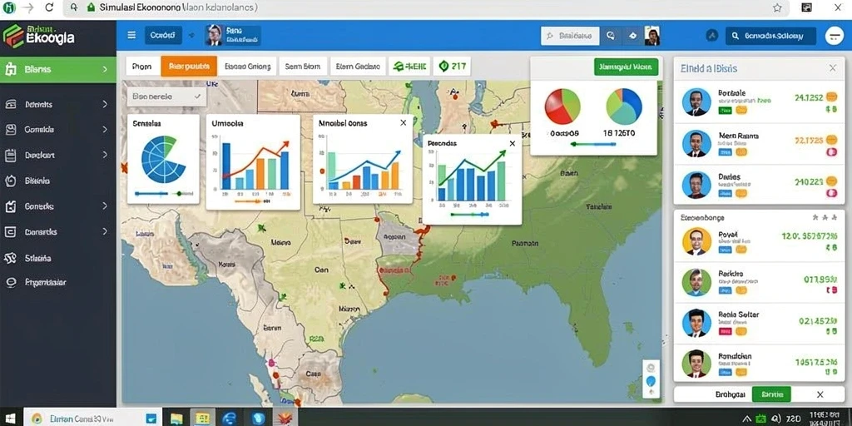Click the location pin icon on map bottom right
The width and height of the screenshot is (852, 426).
(x=651, y=381)
